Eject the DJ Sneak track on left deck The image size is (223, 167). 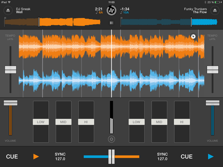(x=8, y=10)
